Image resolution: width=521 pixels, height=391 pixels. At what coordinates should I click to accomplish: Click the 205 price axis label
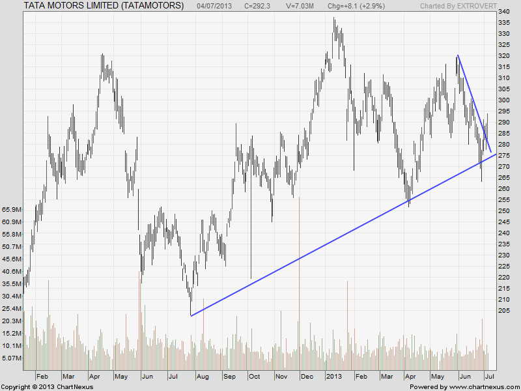503,311
